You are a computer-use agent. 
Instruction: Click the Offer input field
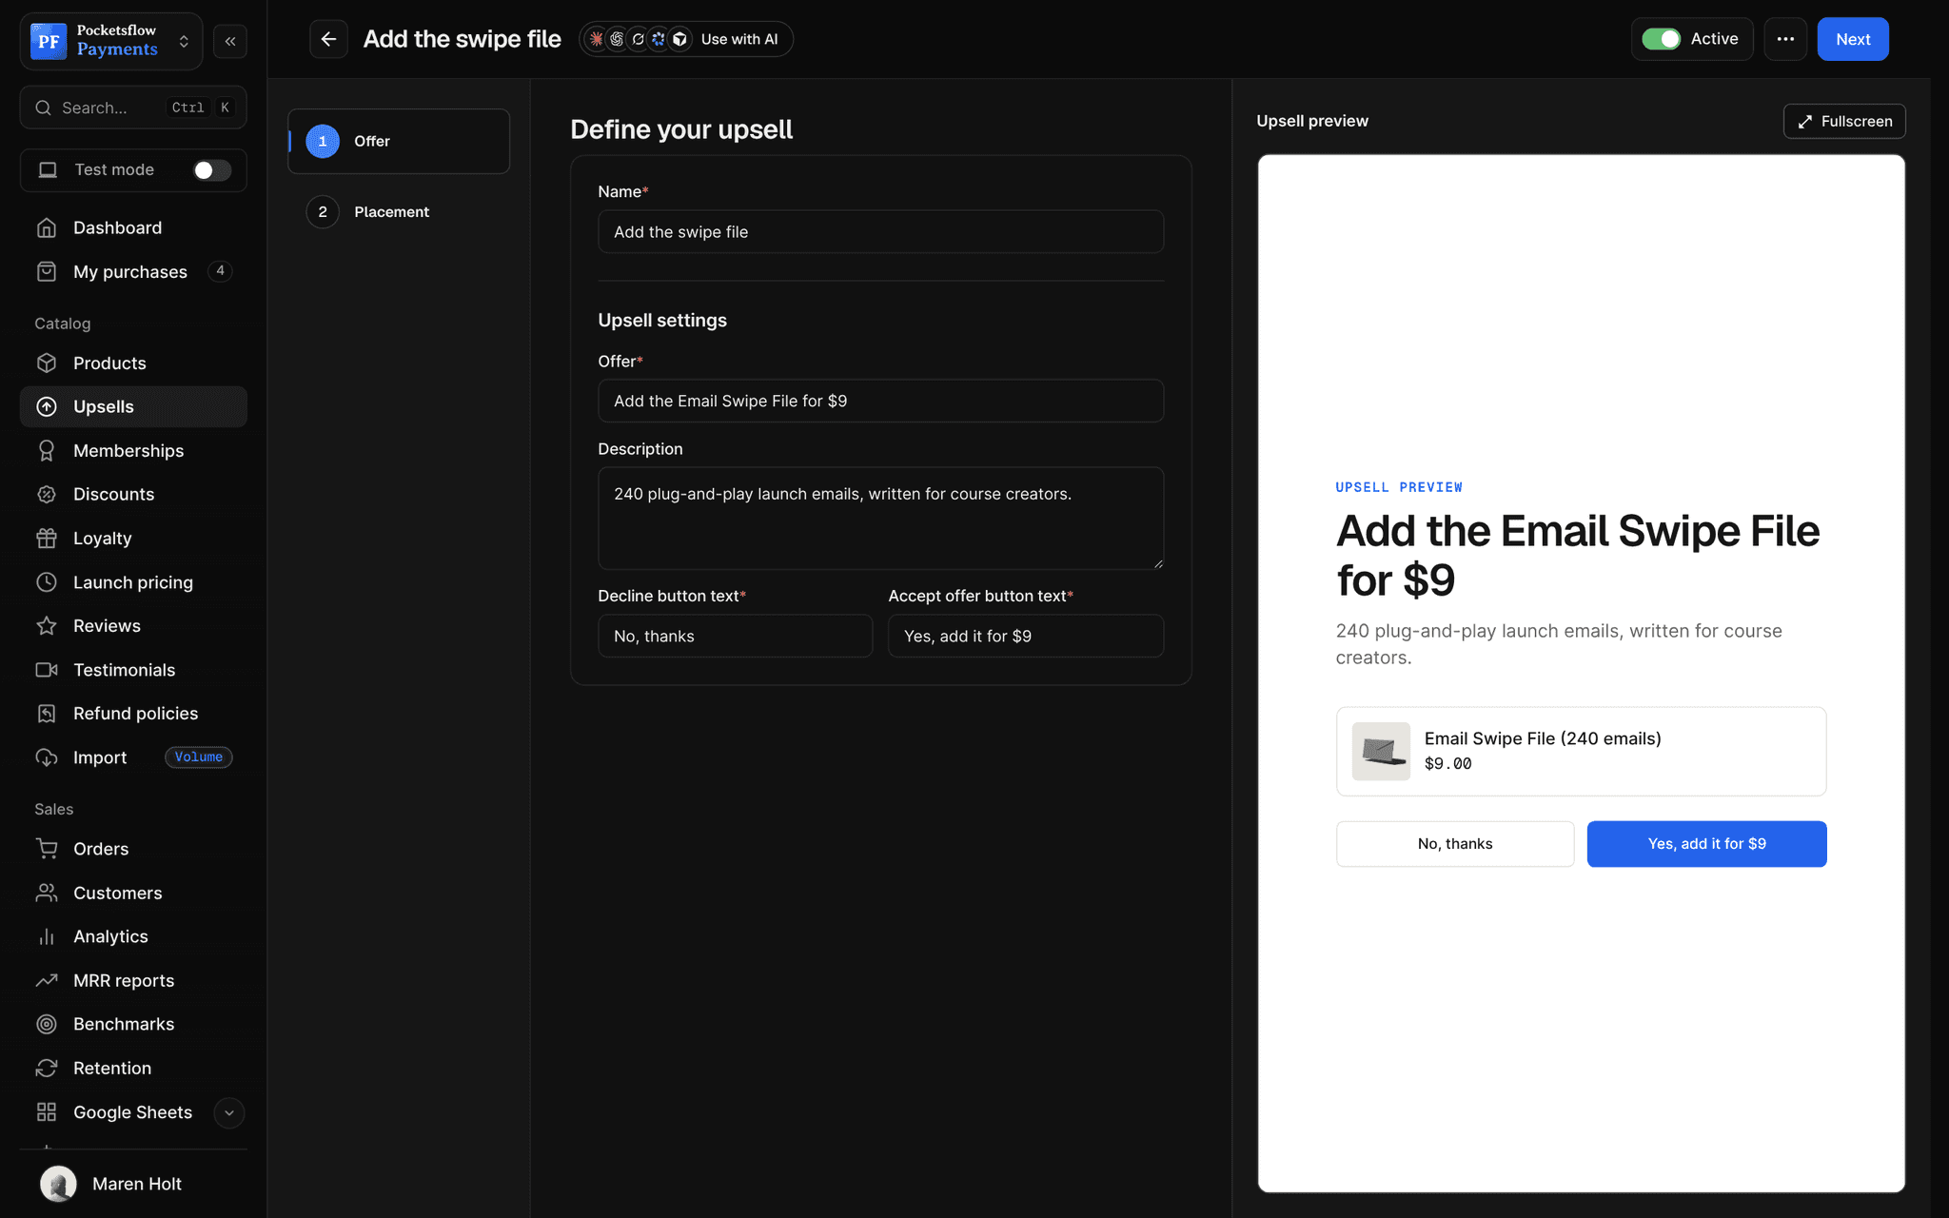click(x=880, y=401)
